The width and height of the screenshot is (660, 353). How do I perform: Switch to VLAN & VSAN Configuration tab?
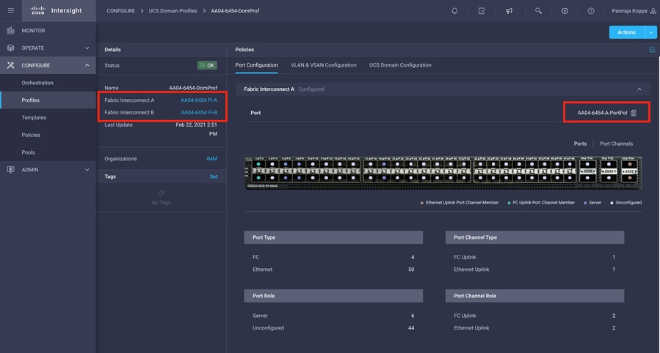click(x=323, y=65)
